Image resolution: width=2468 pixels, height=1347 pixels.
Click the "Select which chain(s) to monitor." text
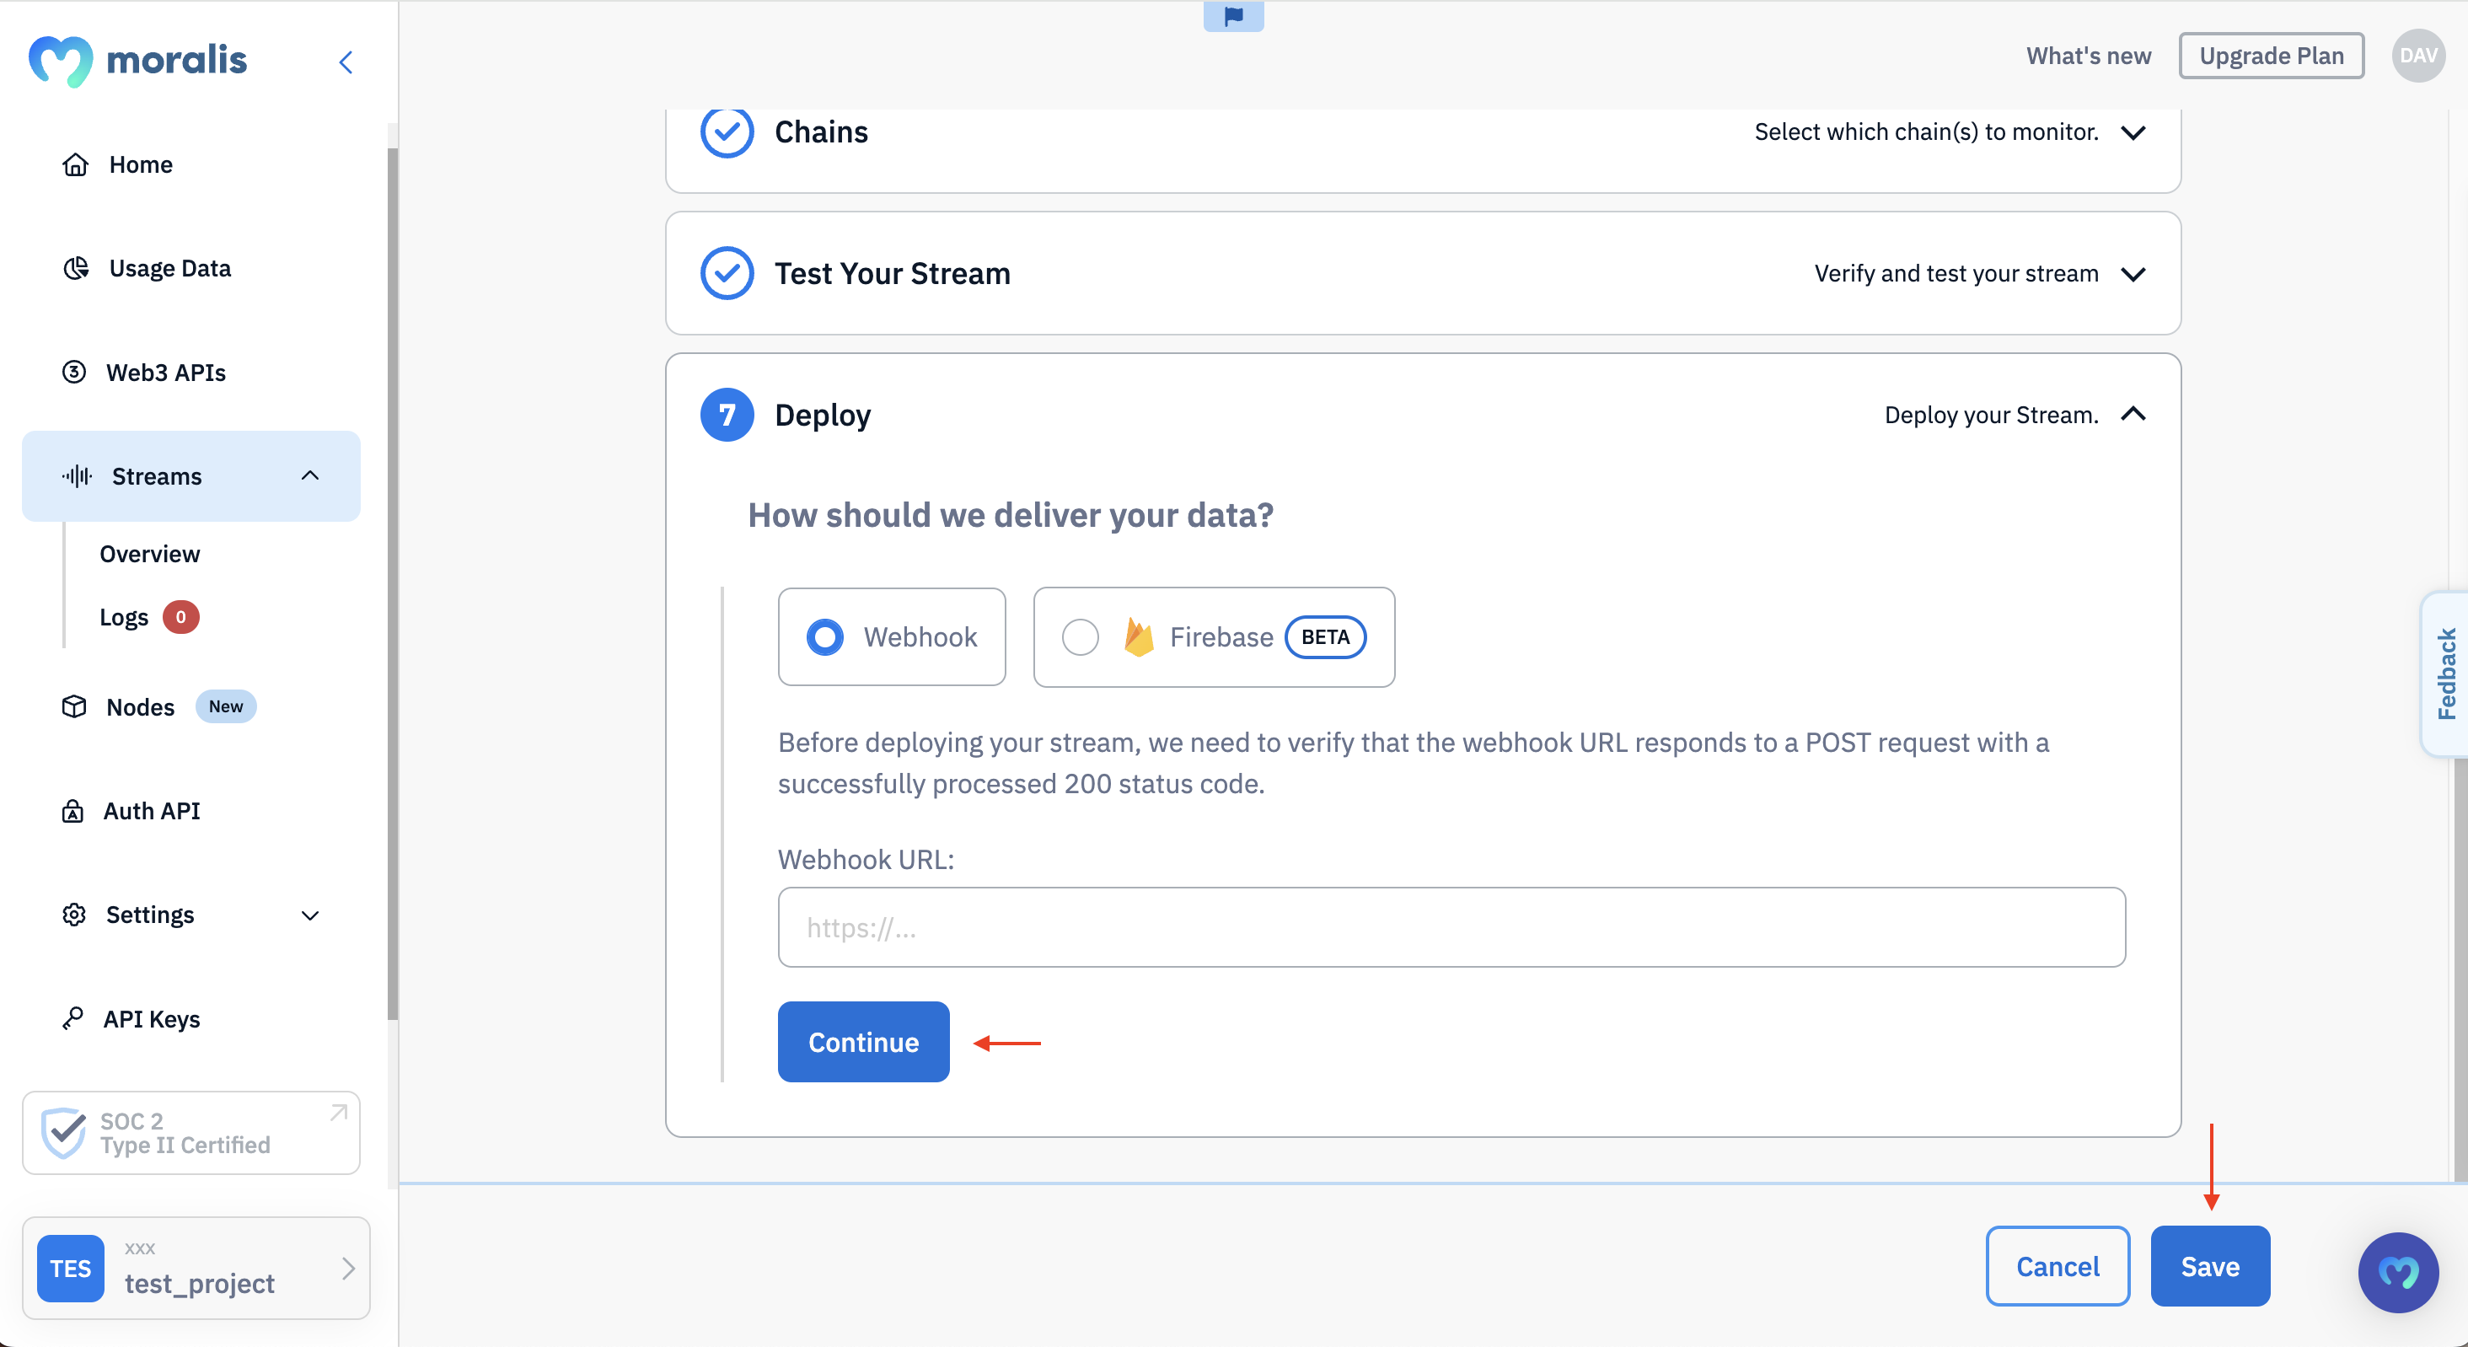click(1926, 132)
